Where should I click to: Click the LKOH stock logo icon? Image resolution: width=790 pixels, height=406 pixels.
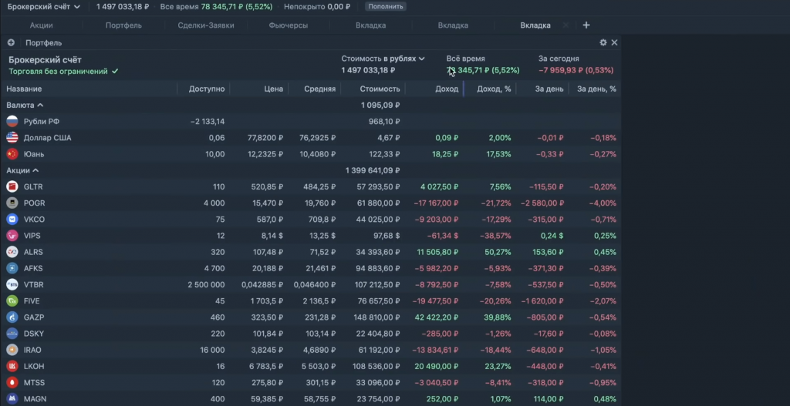tap(12, 366)
